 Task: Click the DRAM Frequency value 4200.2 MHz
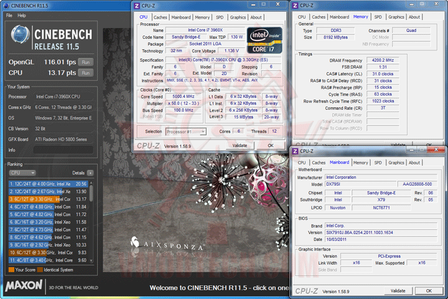tap(383, 60)
